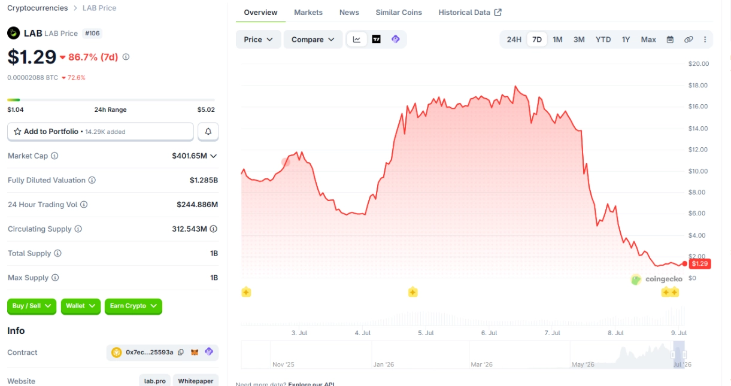Expand the Compare dropdown
The height and width of the screenshot is (386, 731).
[x=313, y=39]
